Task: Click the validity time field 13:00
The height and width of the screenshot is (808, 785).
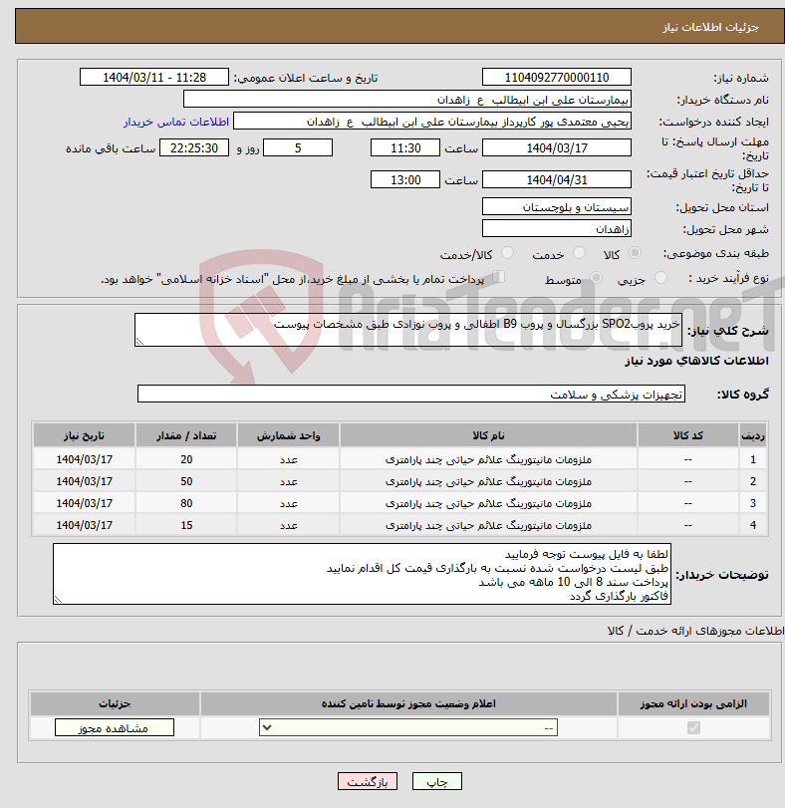Action: pyautogui.click(x=404, y=180)
